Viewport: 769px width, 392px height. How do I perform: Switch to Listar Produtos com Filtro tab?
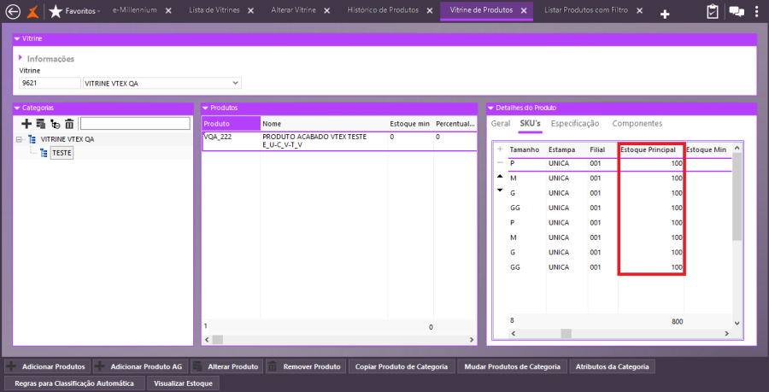pos(585,10)
